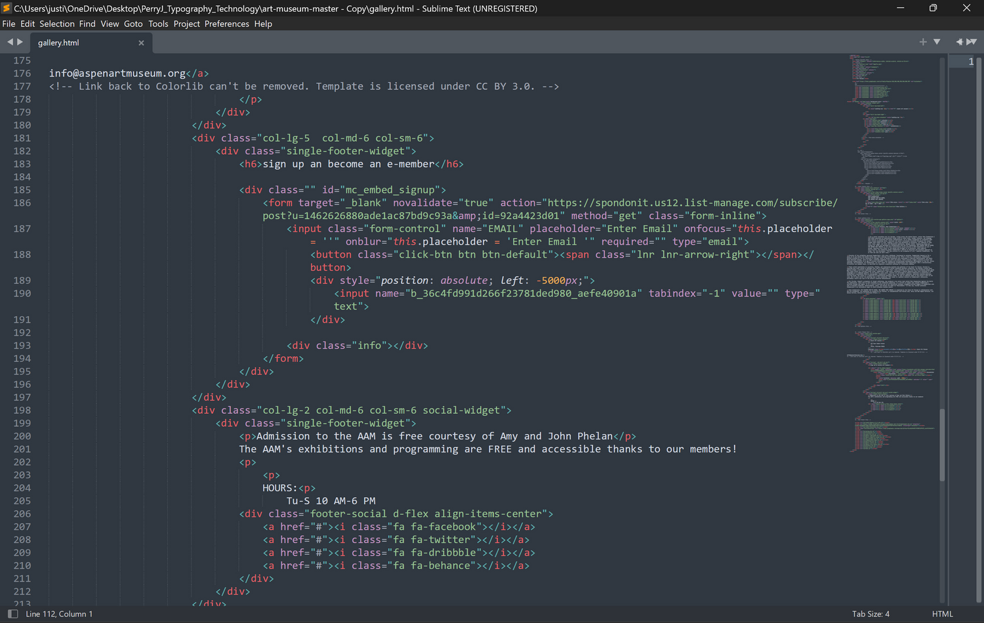Screen dimensions: 984x623
Task: Open the View menu
Action: coord(110,24)
